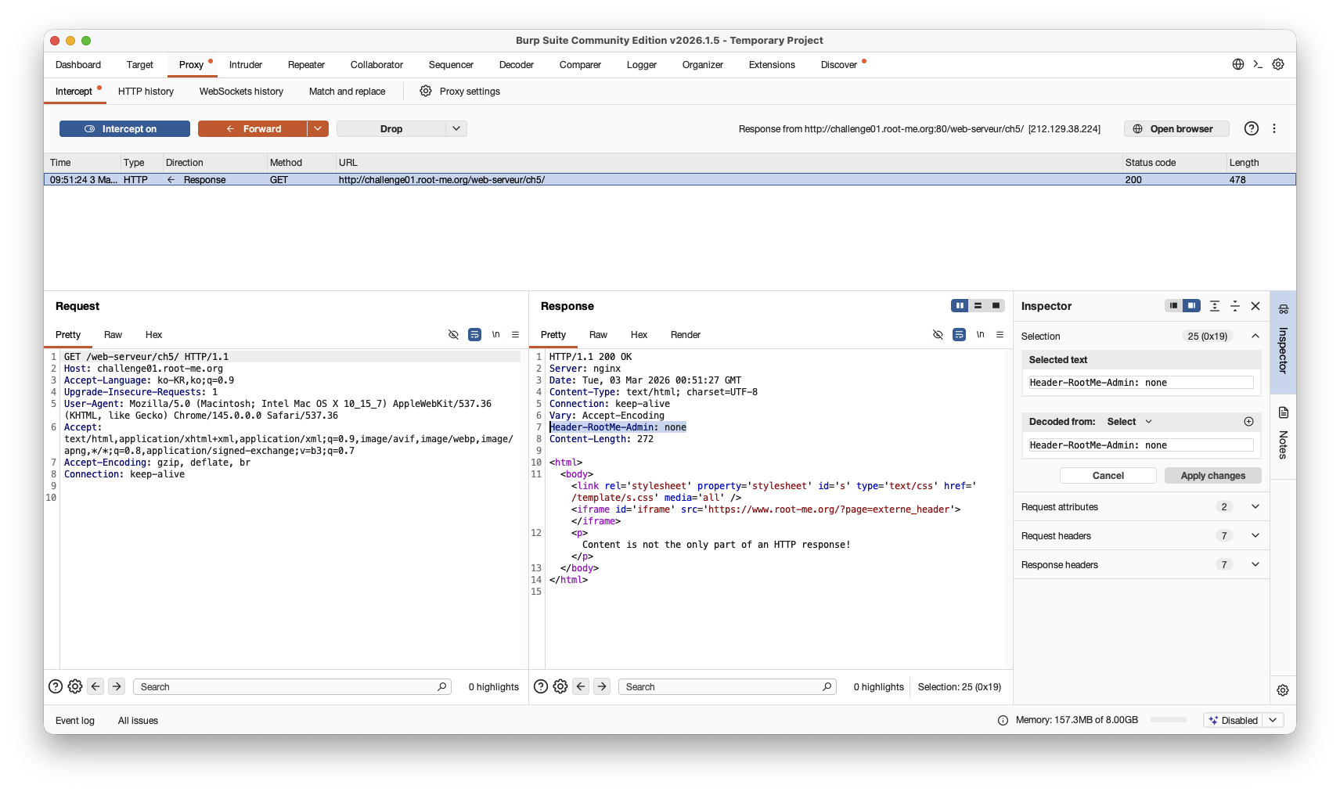The width and height of the screenshot is (1340, 792).
Task: Select side-by-side request/response layout icon
Action: coord(960,305)
